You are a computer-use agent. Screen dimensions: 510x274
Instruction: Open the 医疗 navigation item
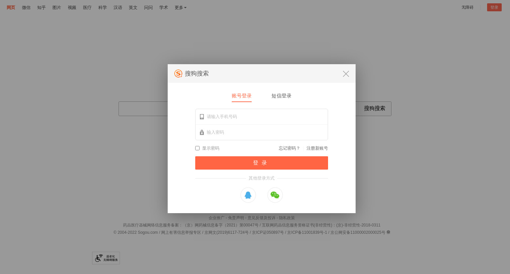point(87,8)
